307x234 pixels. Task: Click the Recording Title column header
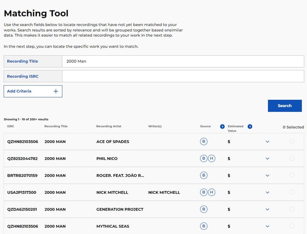[56, 126]
